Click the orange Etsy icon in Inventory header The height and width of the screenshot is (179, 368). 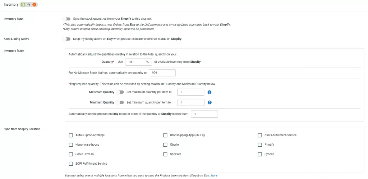pos(34,5)
